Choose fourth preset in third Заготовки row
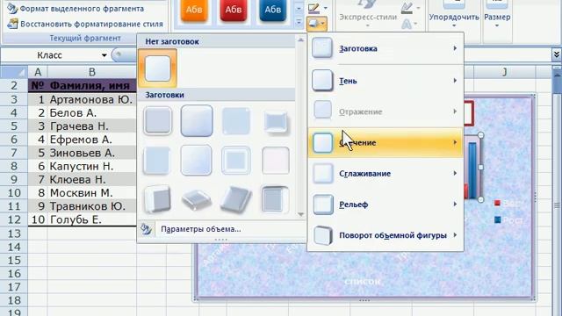Viewport: 562px width, 316px height. coord(275,199)
